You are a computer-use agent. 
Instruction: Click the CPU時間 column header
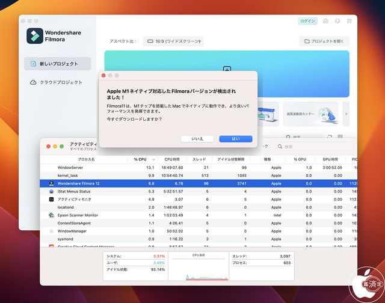coord(172,159)
